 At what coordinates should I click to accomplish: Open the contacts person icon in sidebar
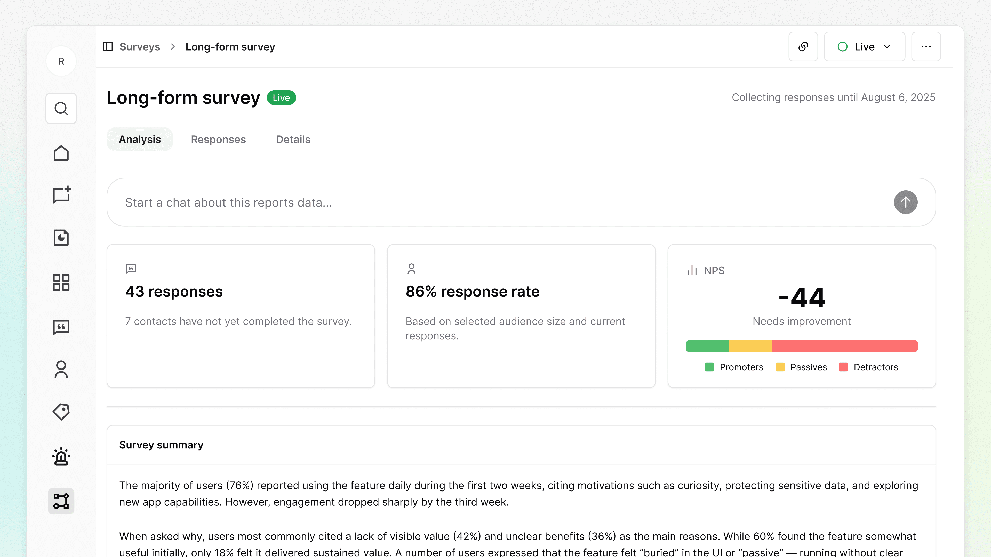point(61,369)
